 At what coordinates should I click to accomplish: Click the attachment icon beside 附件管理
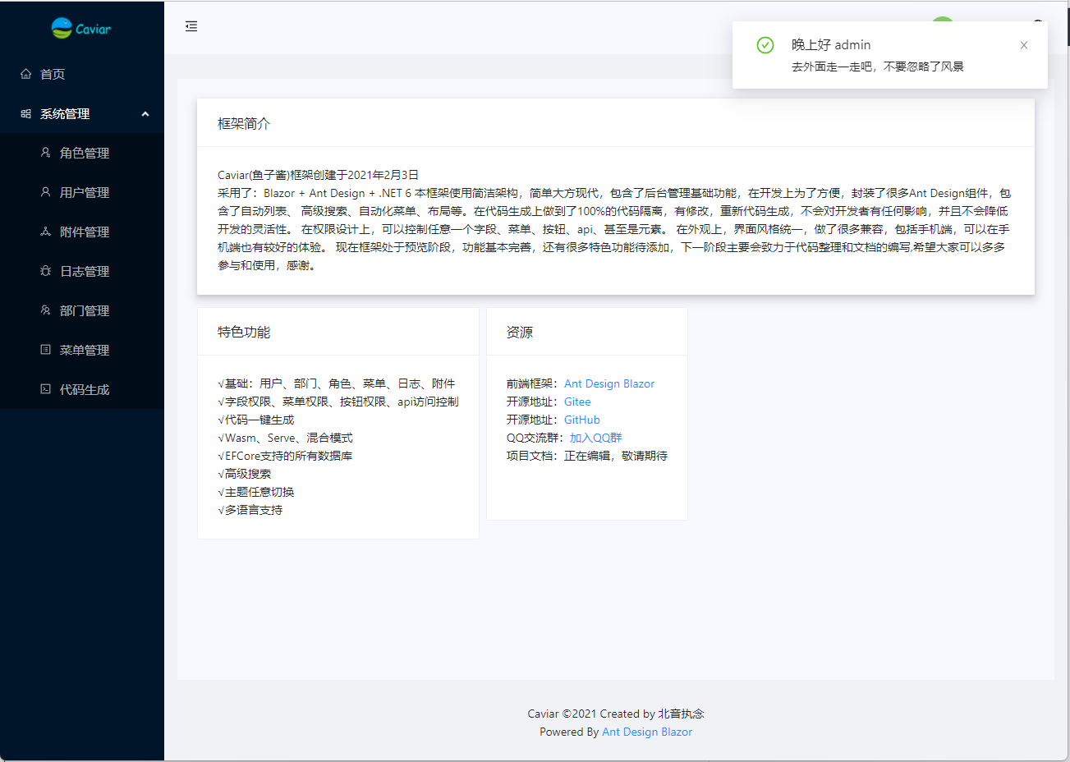45,232
